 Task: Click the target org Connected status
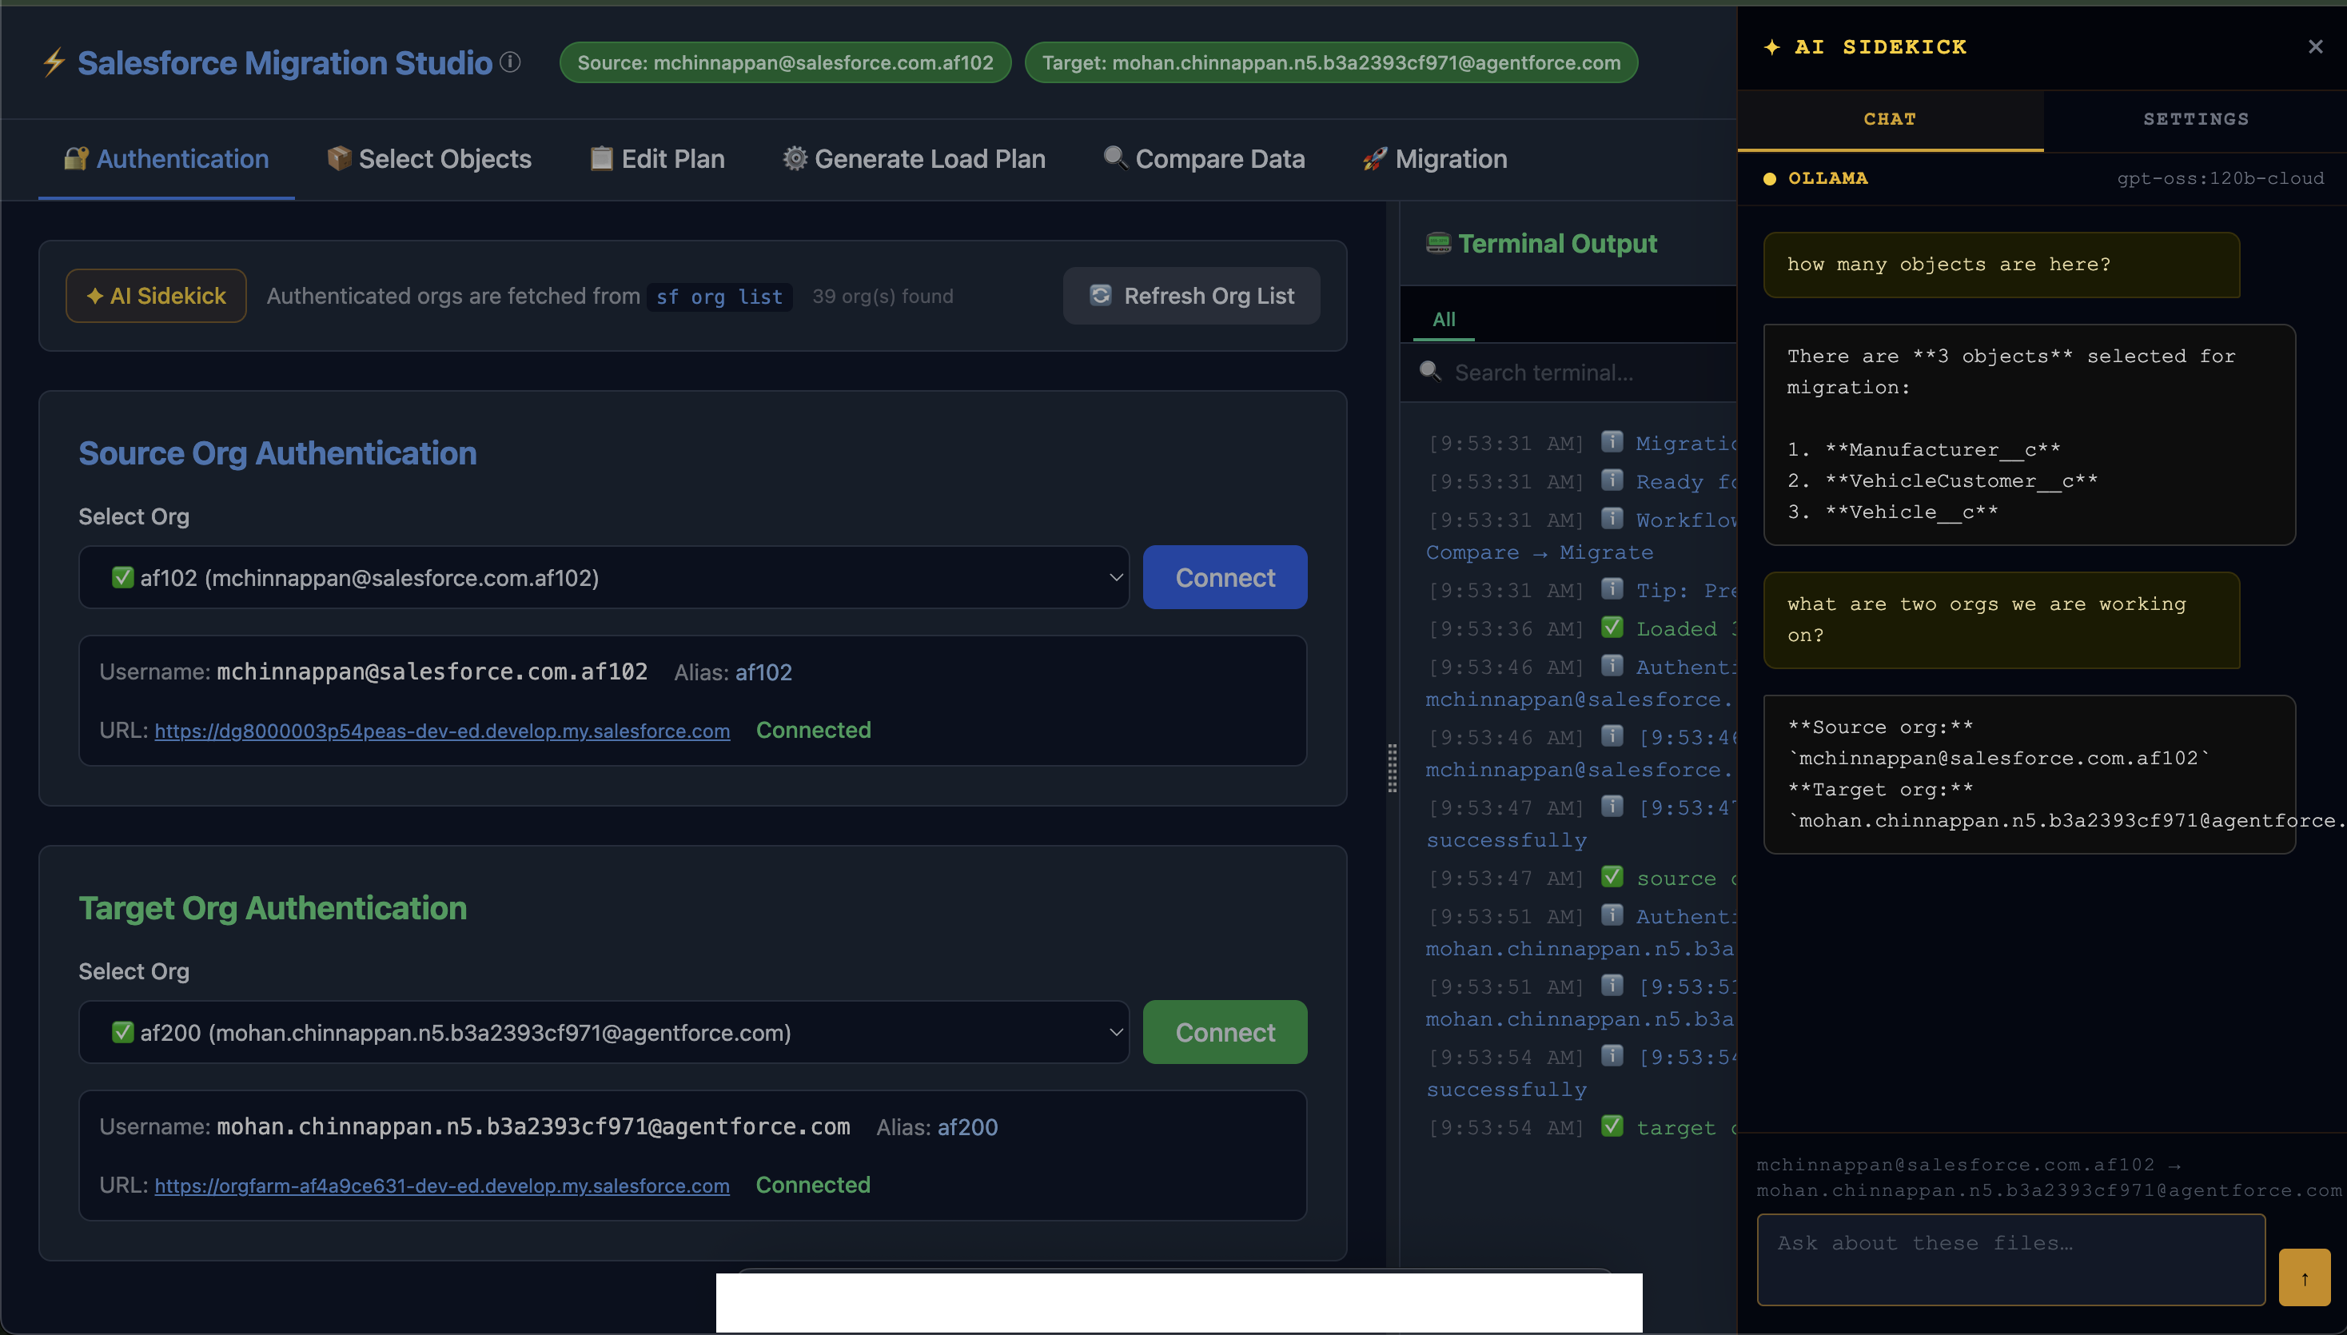[x=813, y=1185]
